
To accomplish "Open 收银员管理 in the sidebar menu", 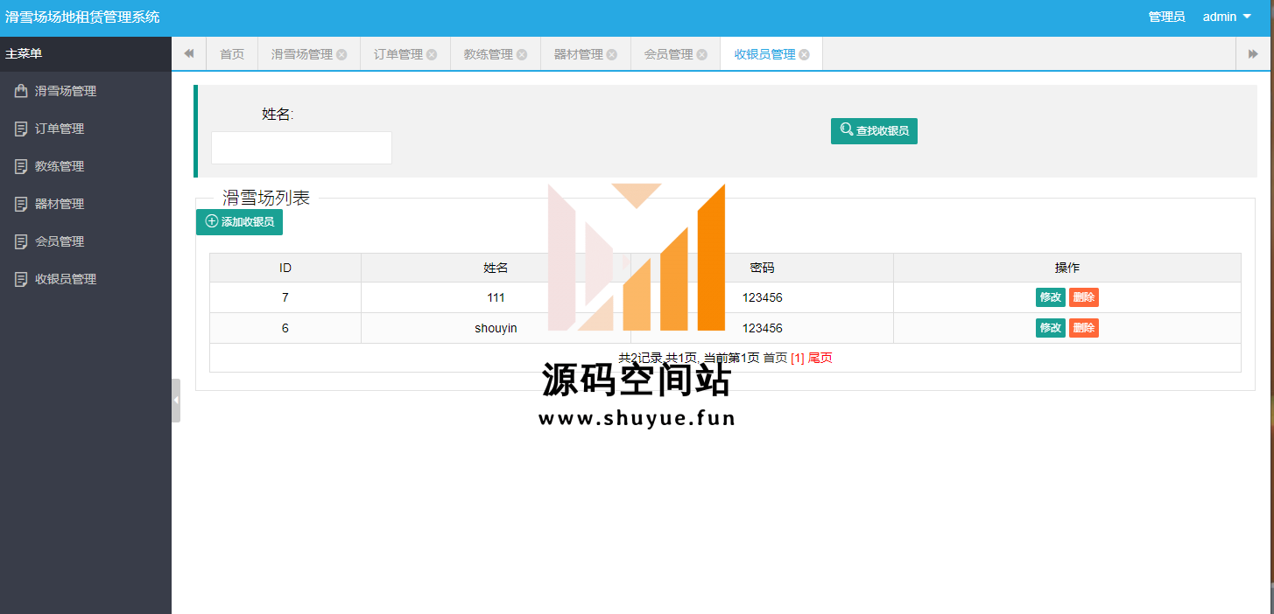I will point(66,279).
